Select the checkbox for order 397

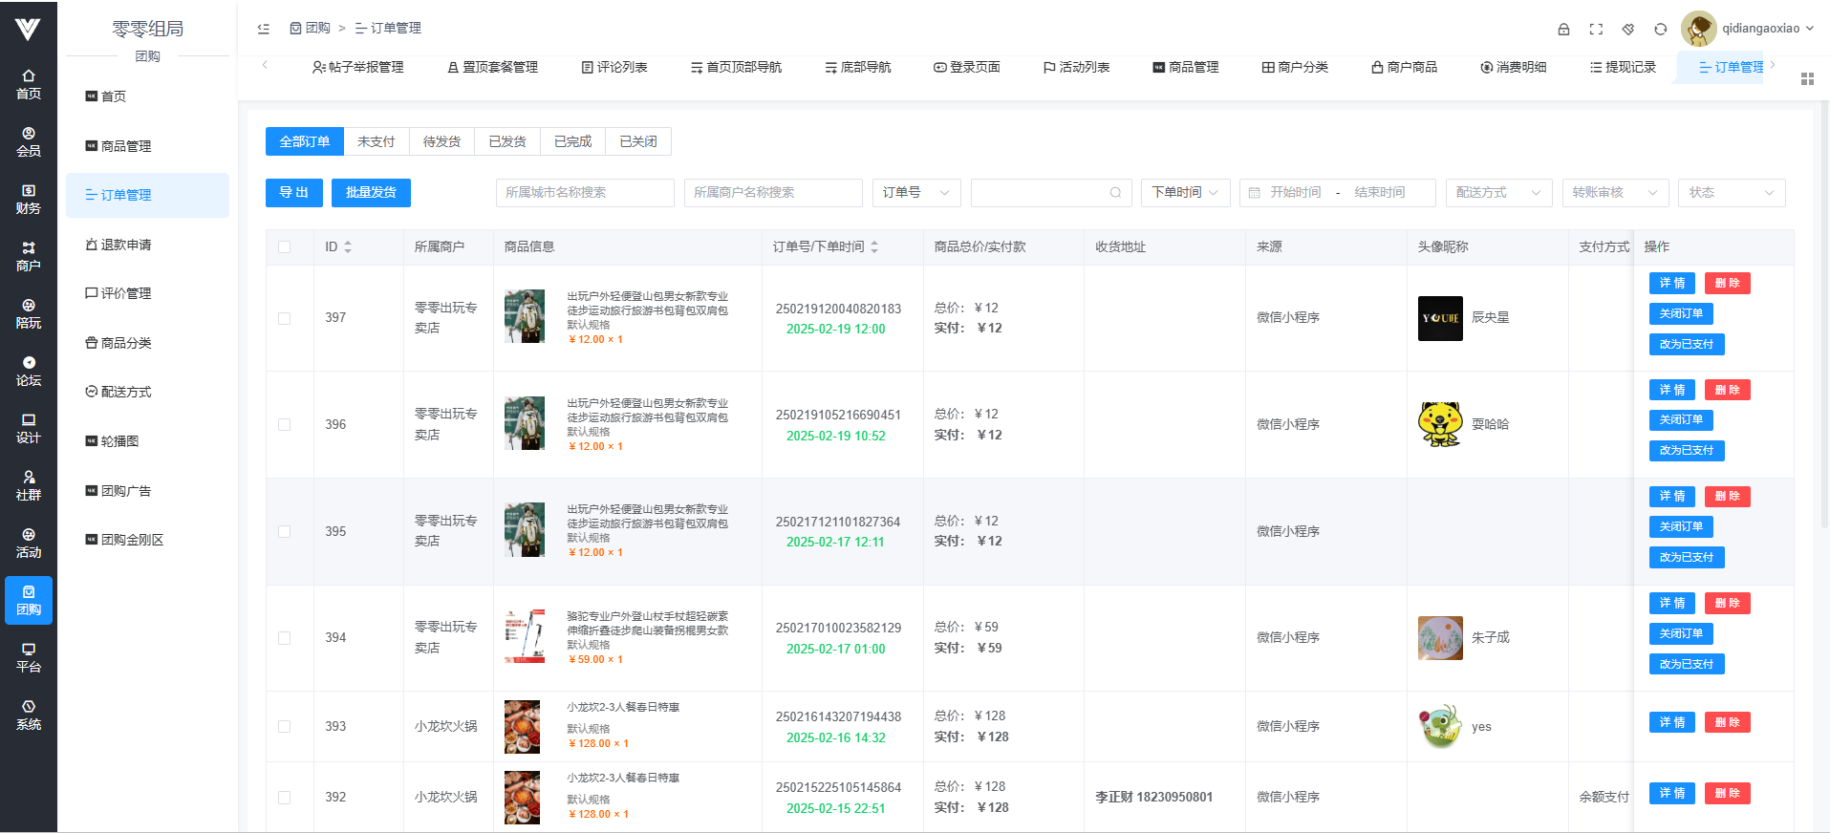(x=285, y=318)
